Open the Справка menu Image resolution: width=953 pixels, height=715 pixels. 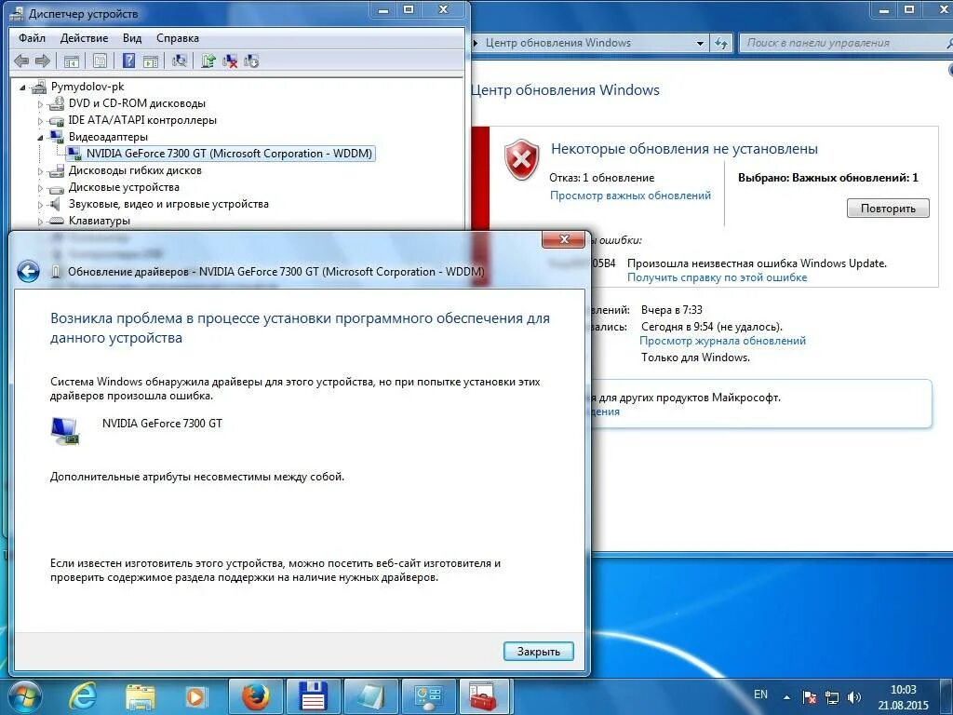click(x=178, y=38)
